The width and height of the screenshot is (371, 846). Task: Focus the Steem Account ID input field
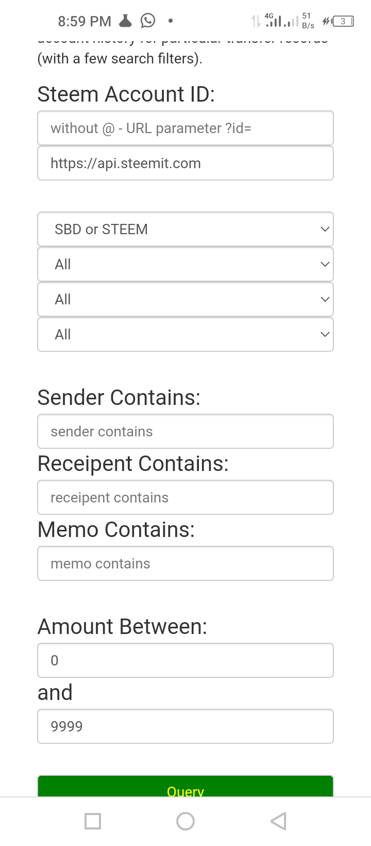click(185, 128)
